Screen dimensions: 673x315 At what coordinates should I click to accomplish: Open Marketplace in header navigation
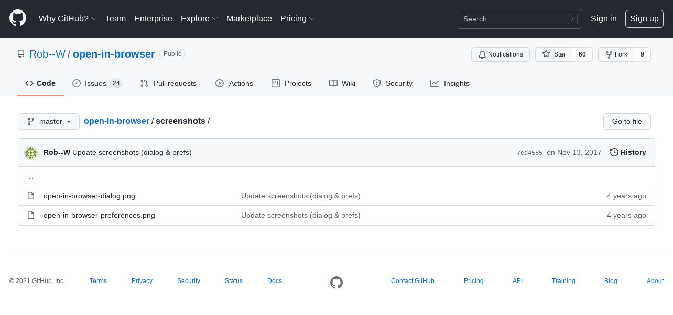(249, 18)
